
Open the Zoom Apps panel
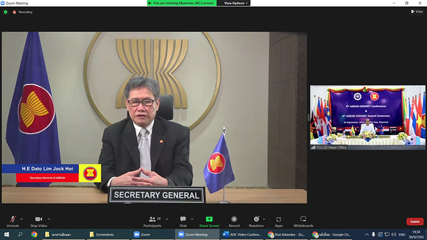point(279,221)
